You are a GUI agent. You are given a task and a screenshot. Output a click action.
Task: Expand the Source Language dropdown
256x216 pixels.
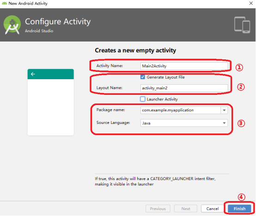point(224,123)
